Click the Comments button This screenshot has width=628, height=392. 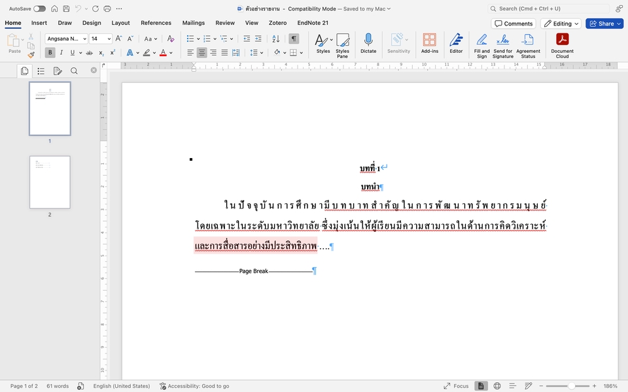[514, 24]
